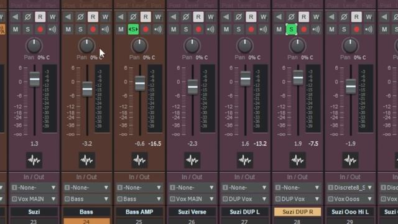Screen dimensions: 398x224
Task: Click Suzi DUP R peak value -7.5
Action: 313,144
